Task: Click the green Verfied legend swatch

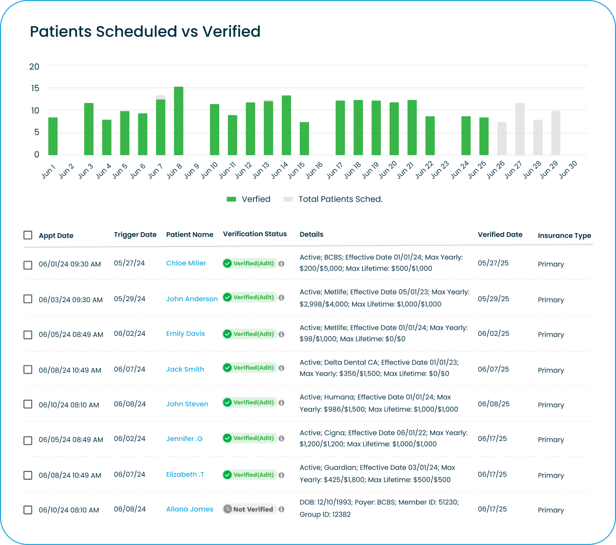Action: 231,199
